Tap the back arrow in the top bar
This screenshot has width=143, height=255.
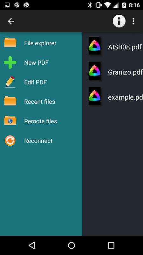pos(11,21)
